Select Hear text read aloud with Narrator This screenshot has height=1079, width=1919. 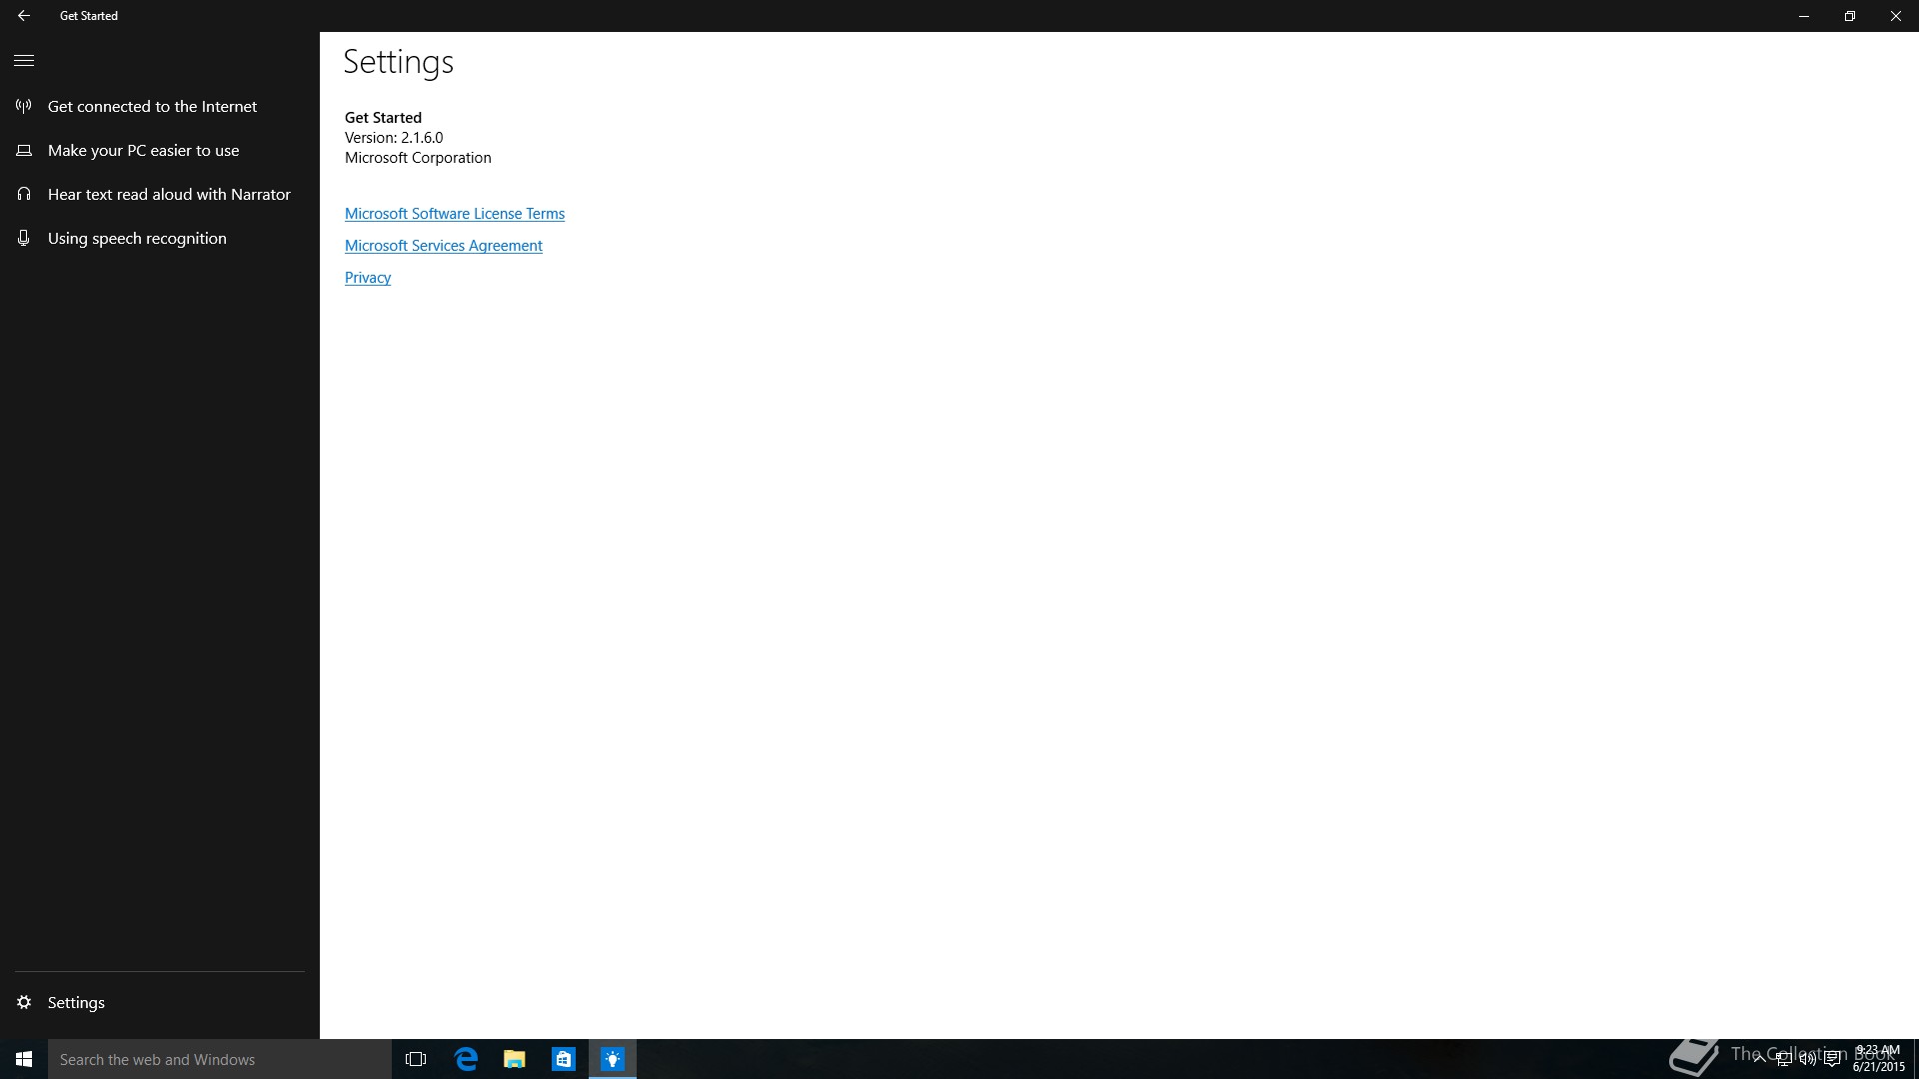160,194
